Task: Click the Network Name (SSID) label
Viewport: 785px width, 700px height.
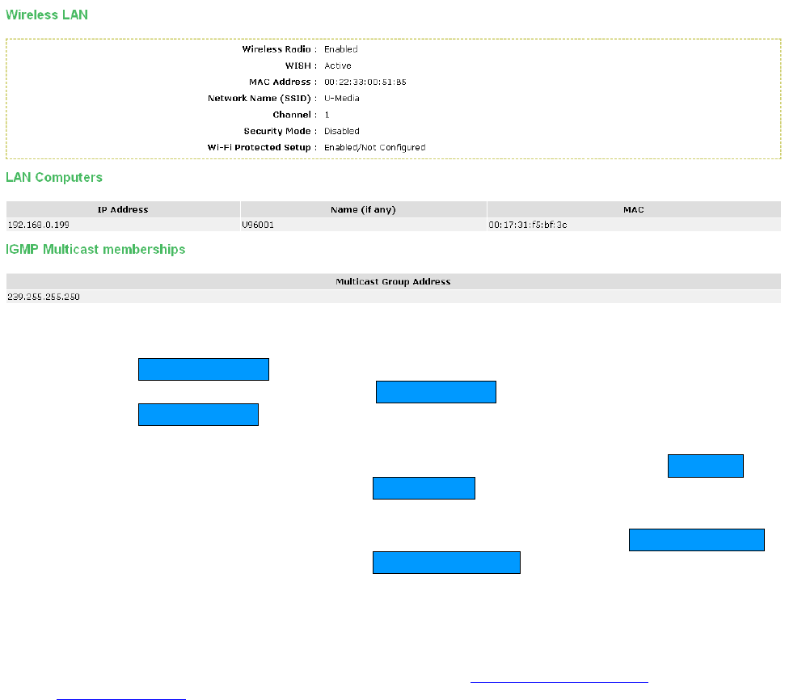Action: click(x=262, y=98)
